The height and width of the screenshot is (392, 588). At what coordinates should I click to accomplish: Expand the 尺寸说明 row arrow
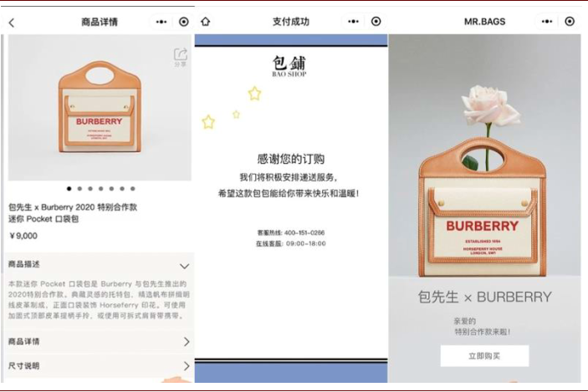click(187, 366)
